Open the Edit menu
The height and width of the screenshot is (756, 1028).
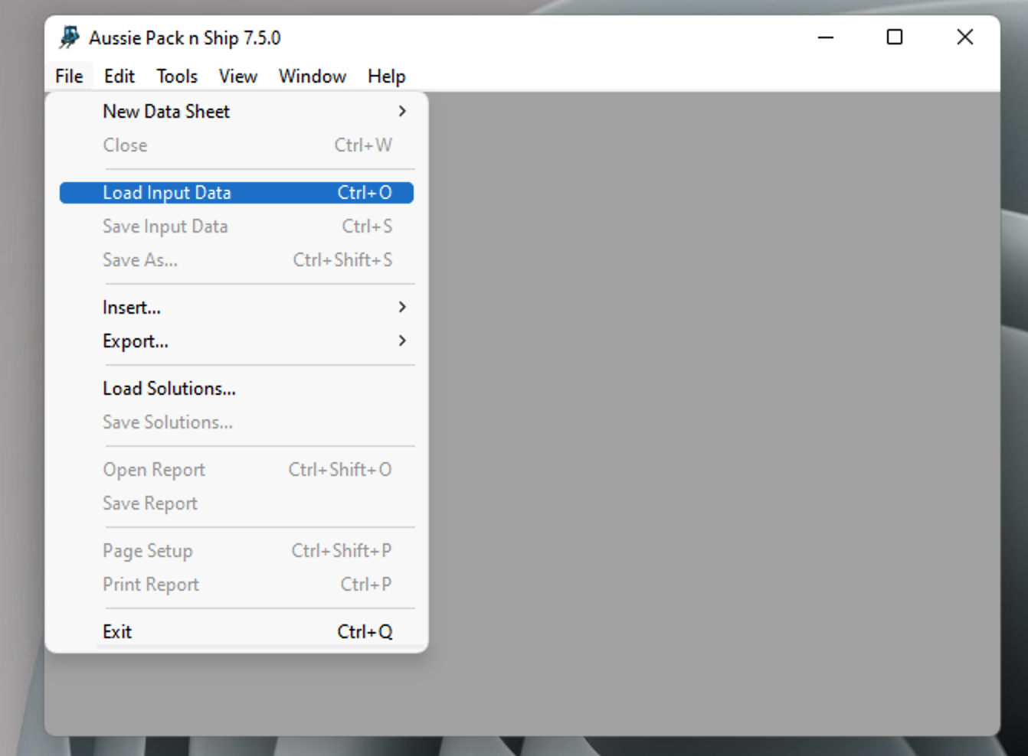[119, 77]
